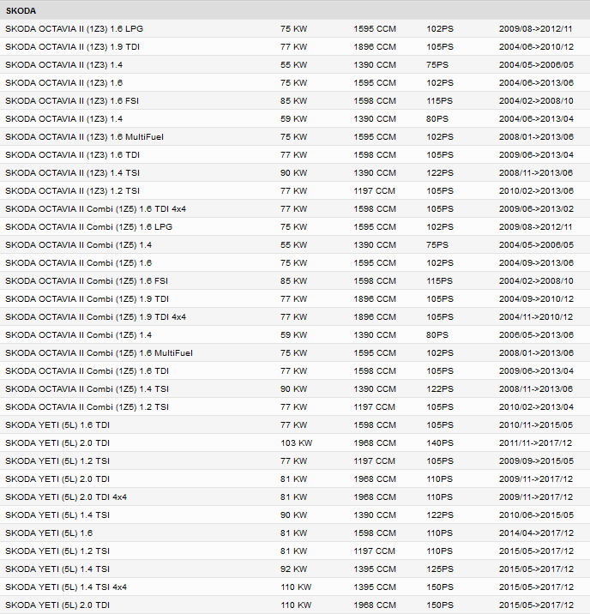The image size is (590, 614).
Task: Select SKODA OCTAVIA II (1Z3) 1.6 TDI
Action: pos(295,155)
